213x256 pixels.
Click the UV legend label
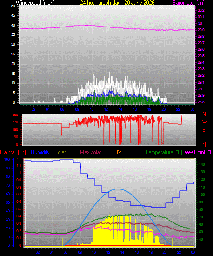click(118, 152)
